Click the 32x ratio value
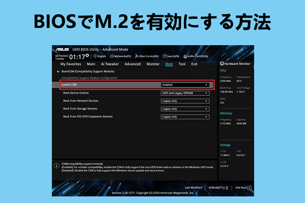 point(222,103)
